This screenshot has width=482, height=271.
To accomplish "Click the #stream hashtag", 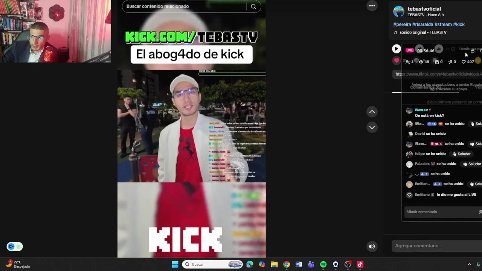I will point(443,24).
